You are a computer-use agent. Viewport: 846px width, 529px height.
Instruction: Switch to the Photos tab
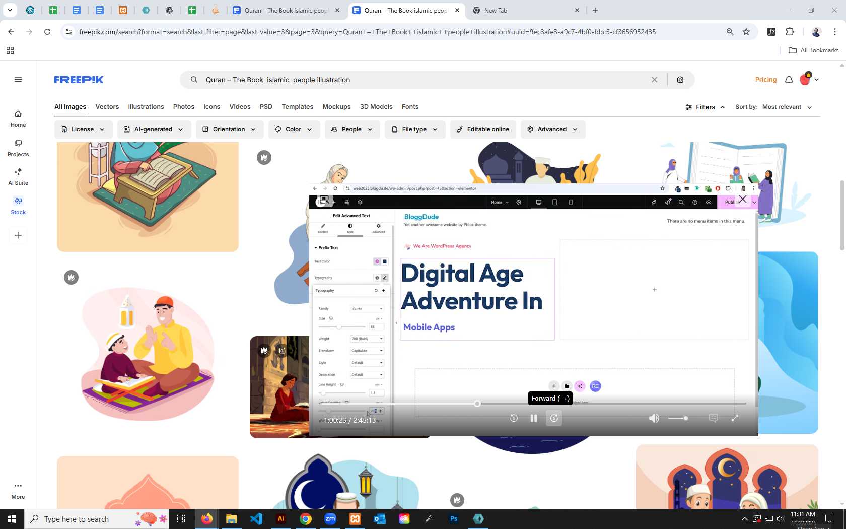tap(184, 107)
